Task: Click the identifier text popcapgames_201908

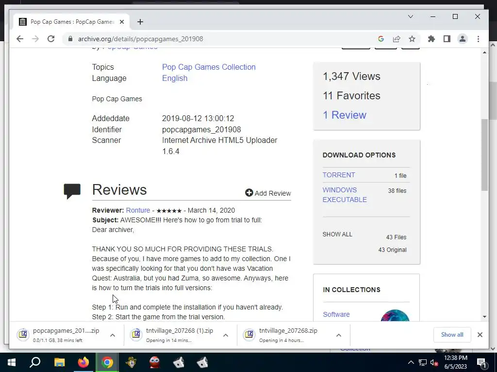Action: pos(201,129)
